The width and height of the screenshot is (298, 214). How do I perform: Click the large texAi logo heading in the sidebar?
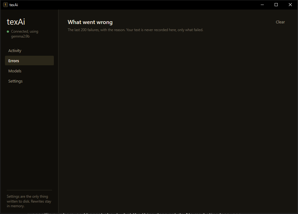click(16, 22)
